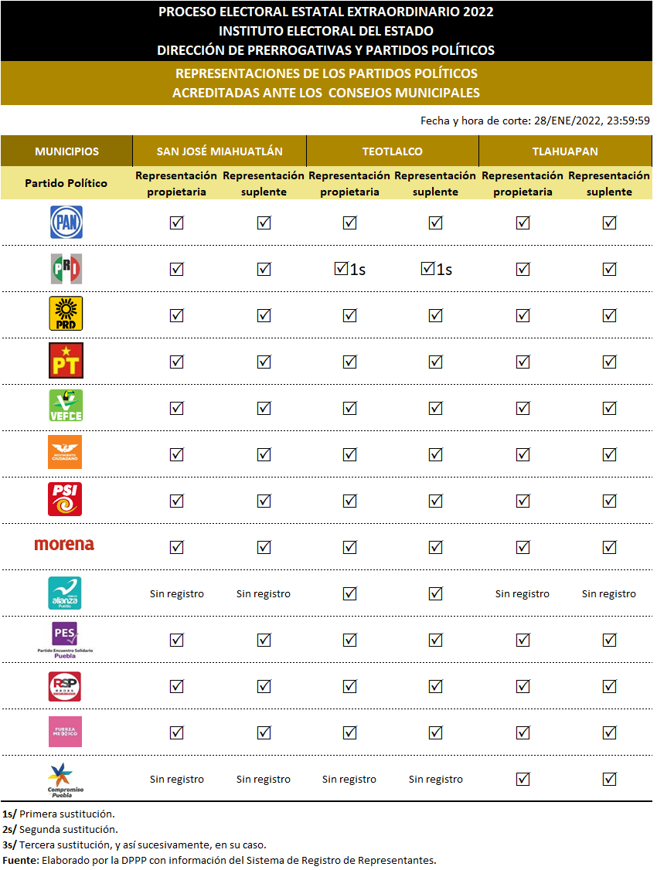Click the Compromiso por Puebla logo
Image resolution: width=657 pixels, height=870 pixels.
[x=65, y=780]
